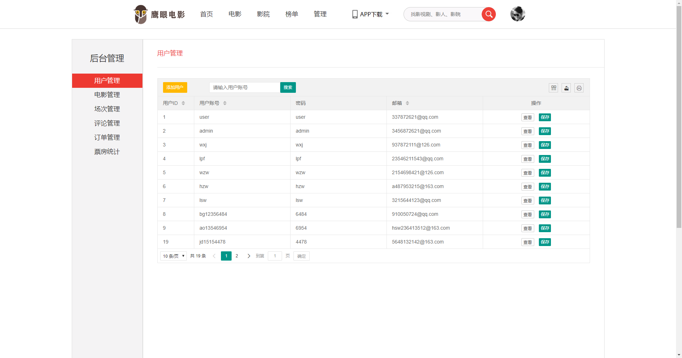Sort by 邮箱 column arrows
Image resolution: width=682 pixels, height=358 pixels.
click(x=407, y=103)
